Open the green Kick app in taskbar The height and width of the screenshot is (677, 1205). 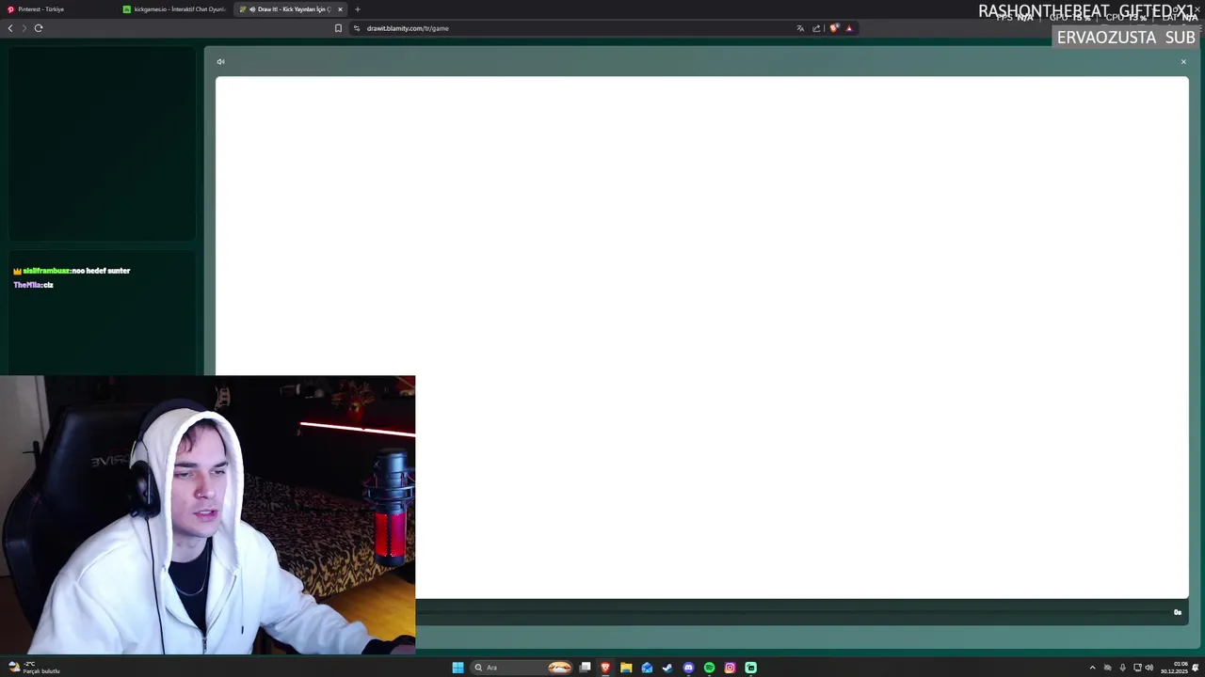click(750, 668)
